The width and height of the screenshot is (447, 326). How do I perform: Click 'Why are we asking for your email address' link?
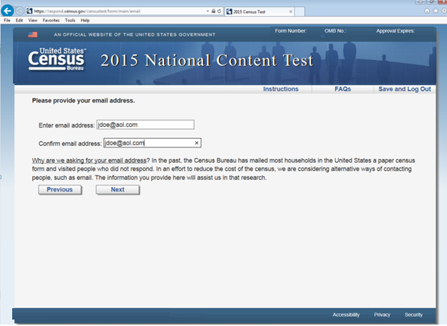(x=89, y=160)
